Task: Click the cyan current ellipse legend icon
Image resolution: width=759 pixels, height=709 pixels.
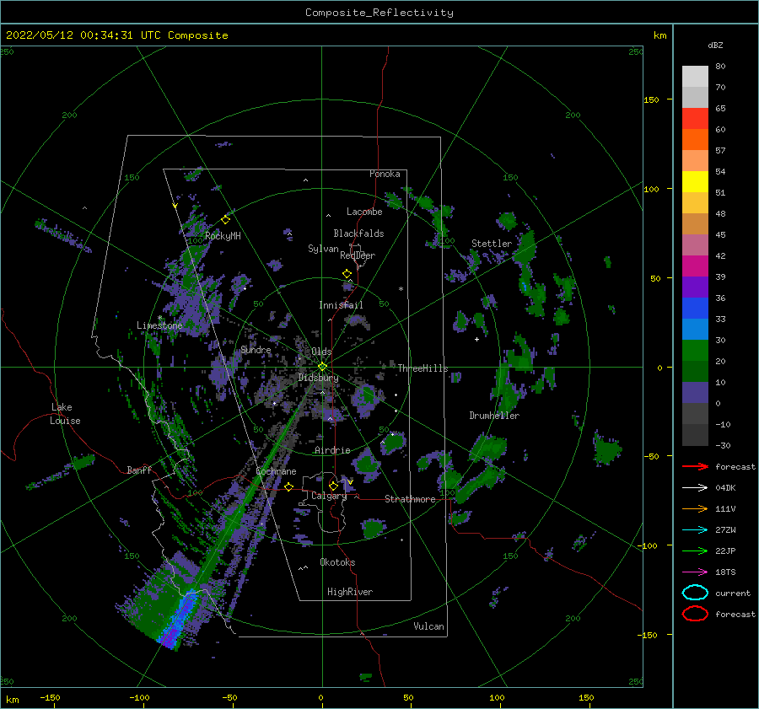Action: click(695, 593)
